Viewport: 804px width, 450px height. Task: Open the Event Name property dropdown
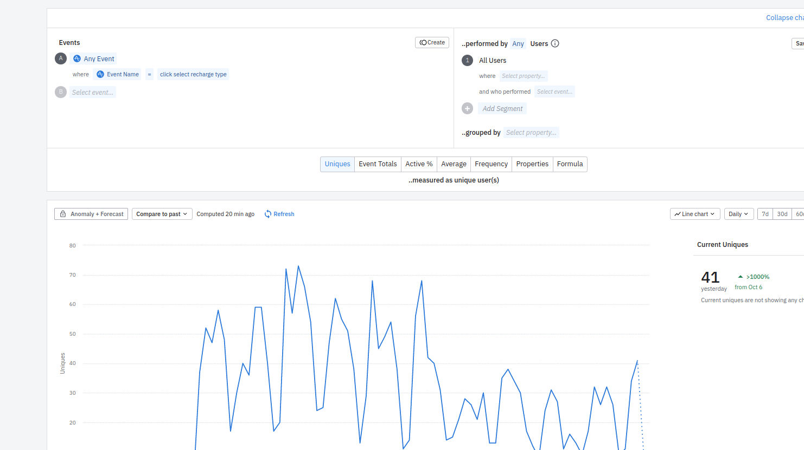(117, 74)
